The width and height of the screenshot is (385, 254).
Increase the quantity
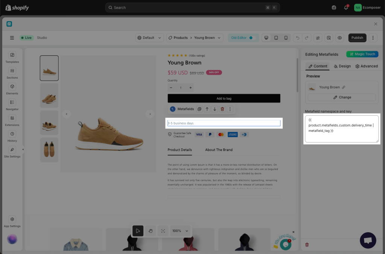coord(191,88)
